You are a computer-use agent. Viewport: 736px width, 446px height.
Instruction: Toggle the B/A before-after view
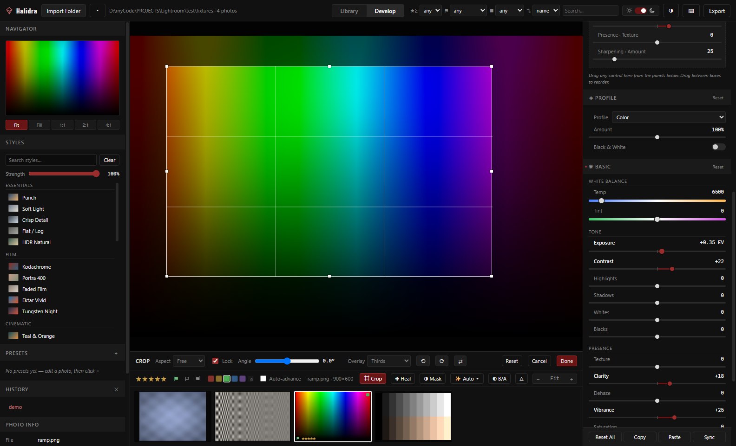point(499,379)
